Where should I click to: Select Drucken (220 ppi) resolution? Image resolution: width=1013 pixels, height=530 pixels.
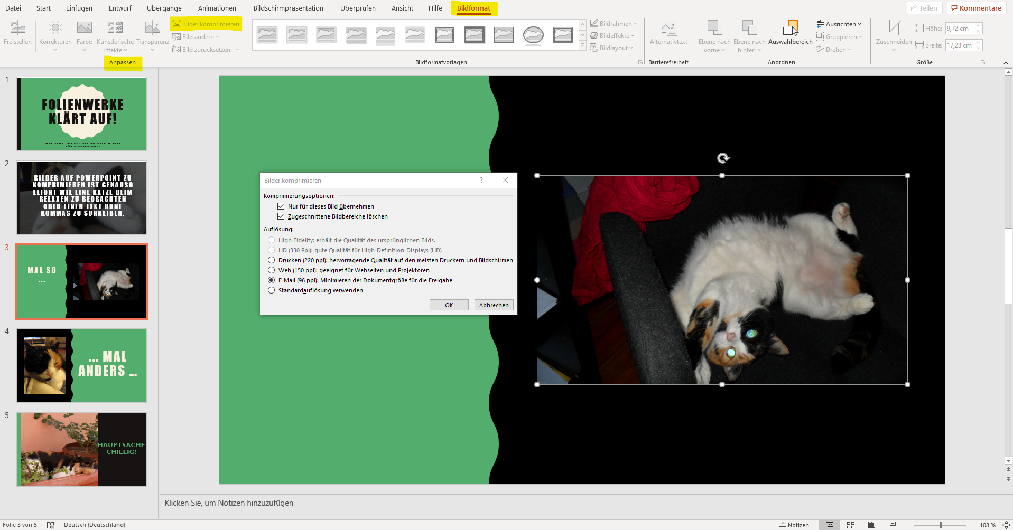tap(271, 260)
